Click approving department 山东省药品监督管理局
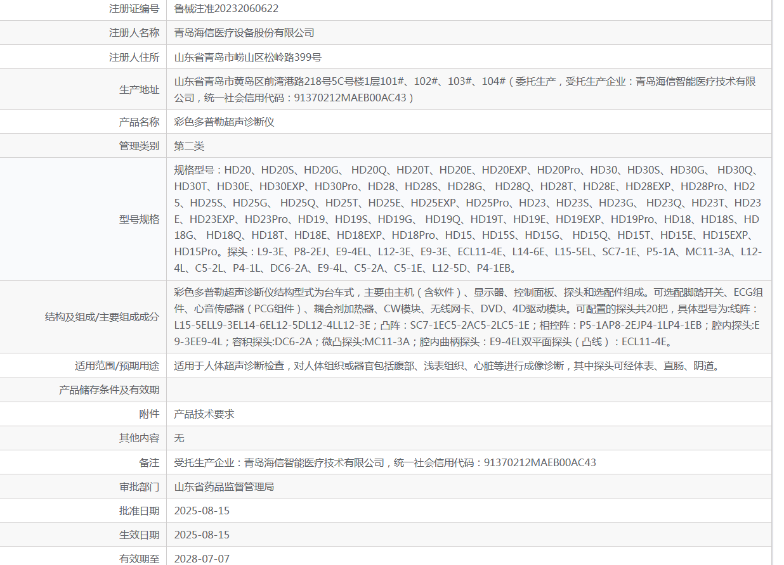The height and width of the screenshot is (565, 784). click(x=225, y=486)
